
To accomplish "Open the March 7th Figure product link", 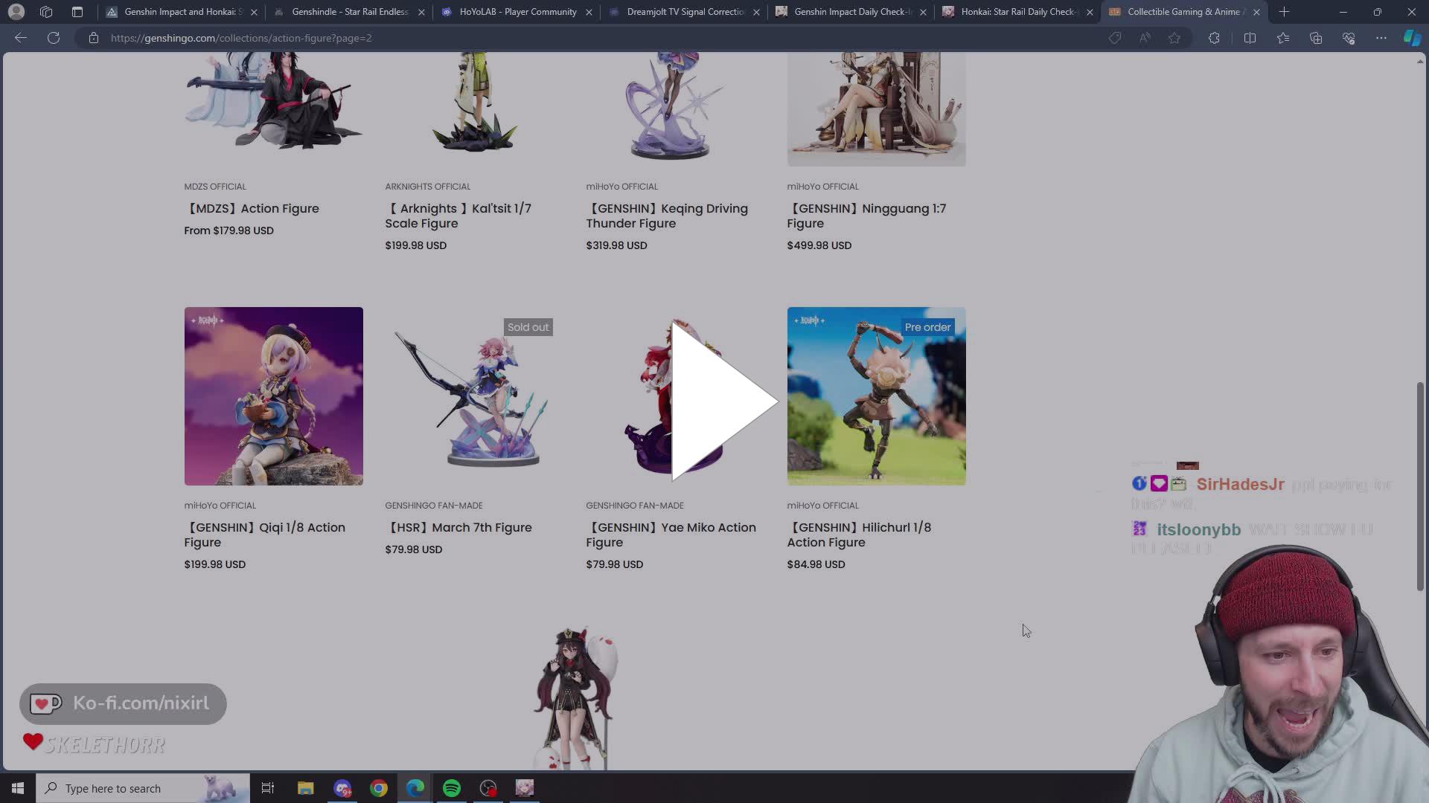I will pos(460,527).
